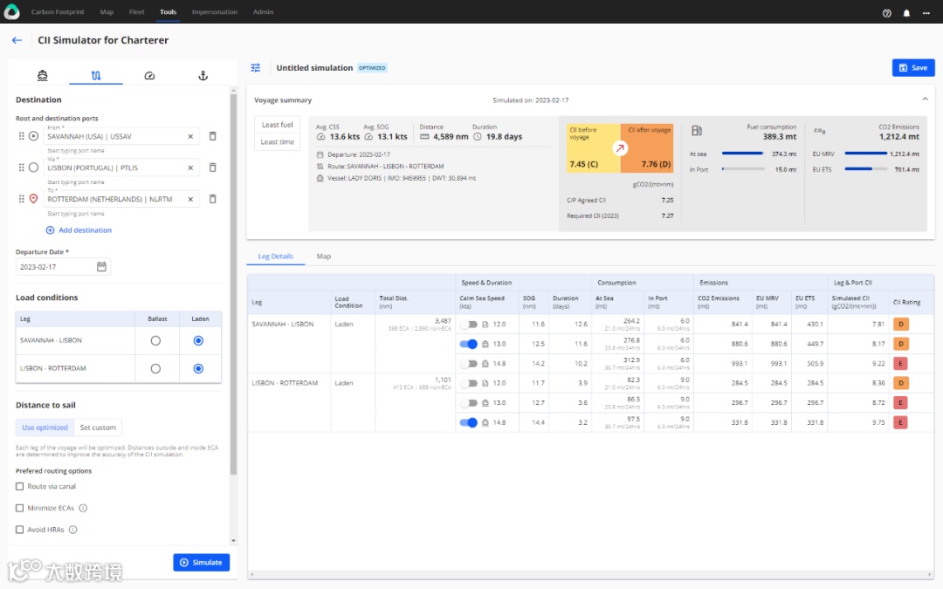Enable the Minimize ECAs checkbox
The image size is (943, 589).
20,508
